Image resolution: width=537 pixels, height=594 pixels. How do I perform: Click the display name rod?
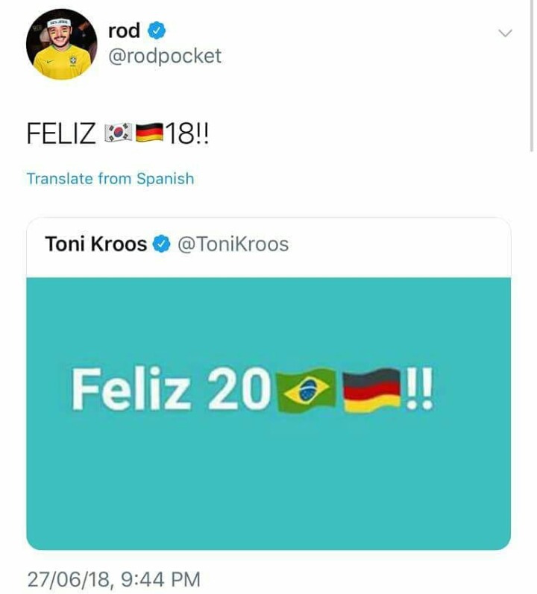(x=124, y=31)
